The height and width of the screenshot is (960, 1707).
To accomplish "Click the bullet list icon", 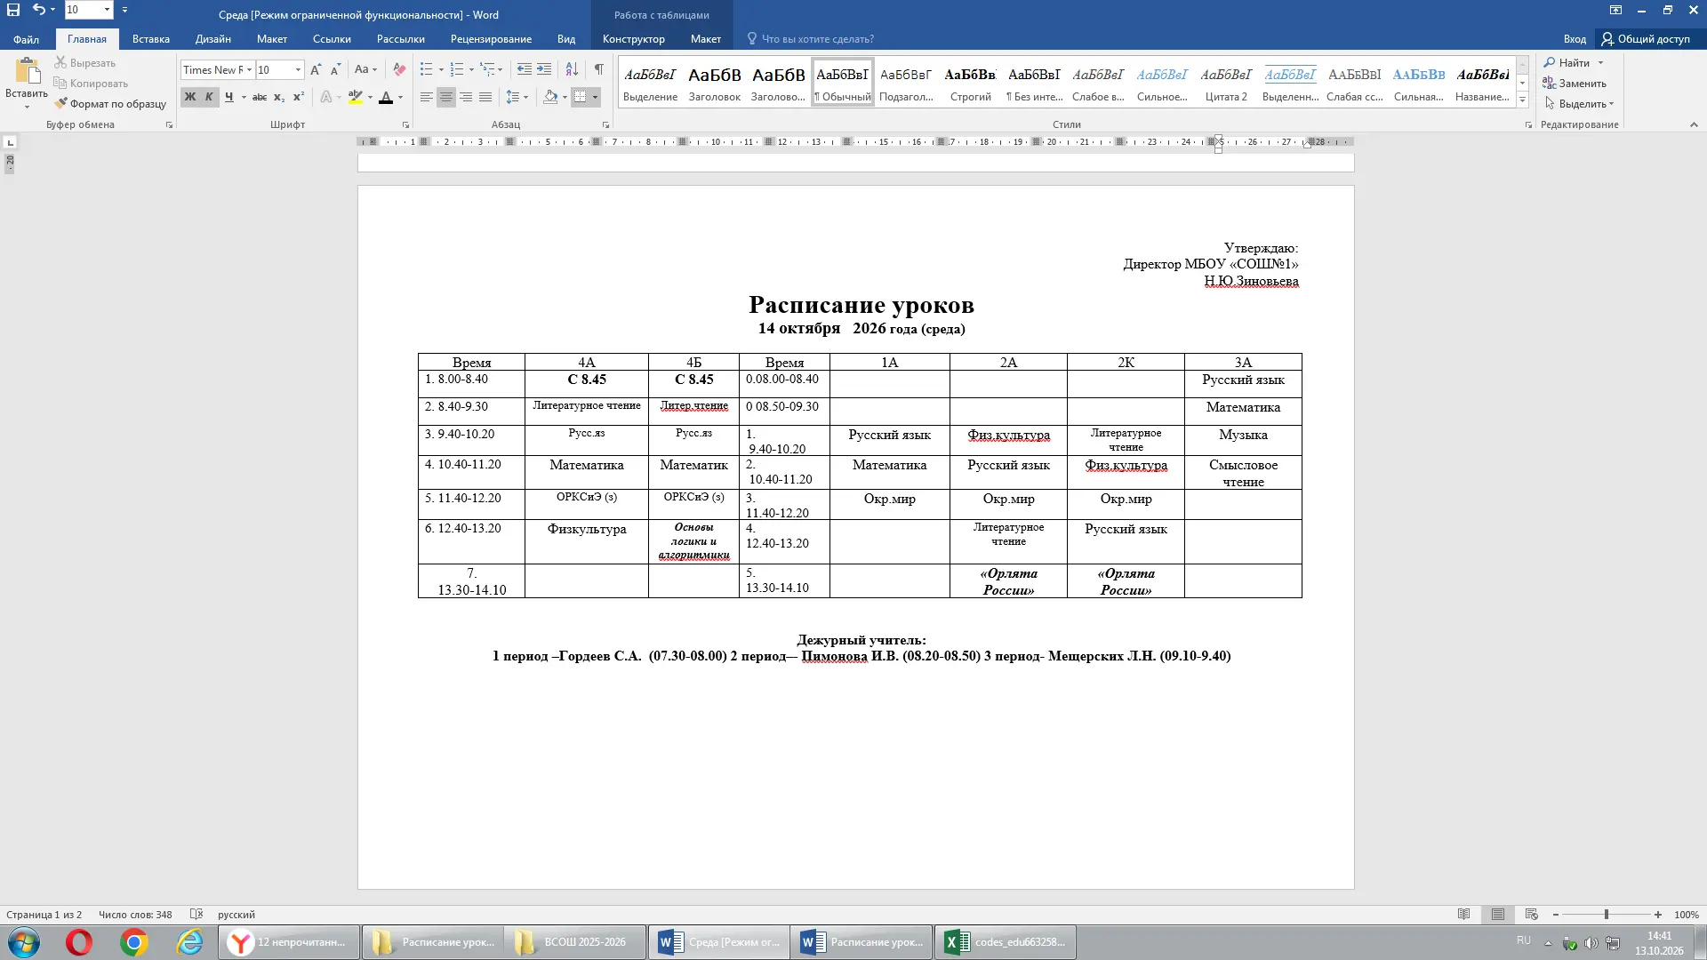I will click(427, 69).
